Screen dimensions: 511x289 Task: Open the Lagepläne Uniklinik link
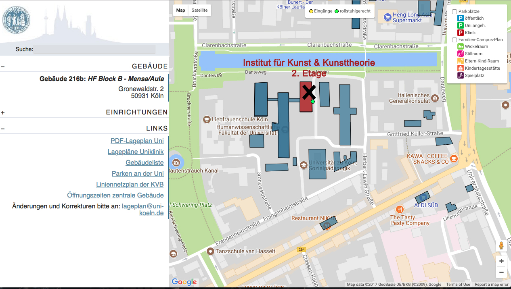(136, 152)
